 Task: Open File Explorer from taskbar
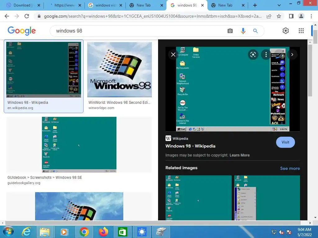pyautogui.click(x=45, y=232)
